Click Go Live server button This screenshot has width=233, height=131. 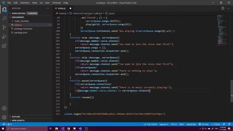[204, 124]
